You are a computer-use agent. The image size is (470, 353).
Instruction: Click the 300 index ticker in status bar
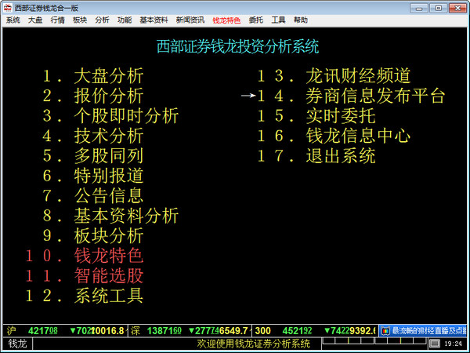315,331
